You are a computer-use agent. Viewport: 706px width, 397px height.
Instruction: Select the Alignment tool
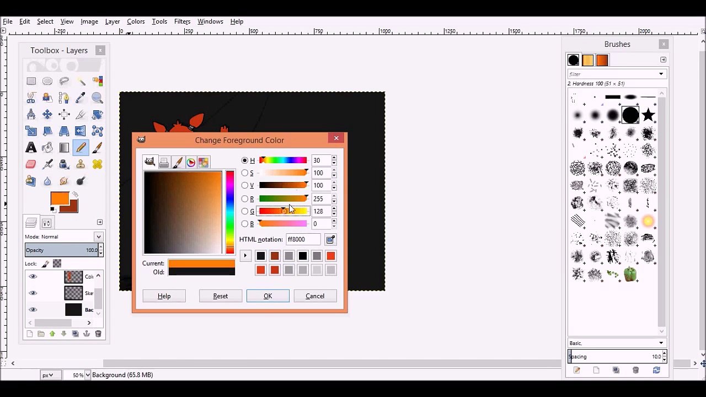click(64, 114)
